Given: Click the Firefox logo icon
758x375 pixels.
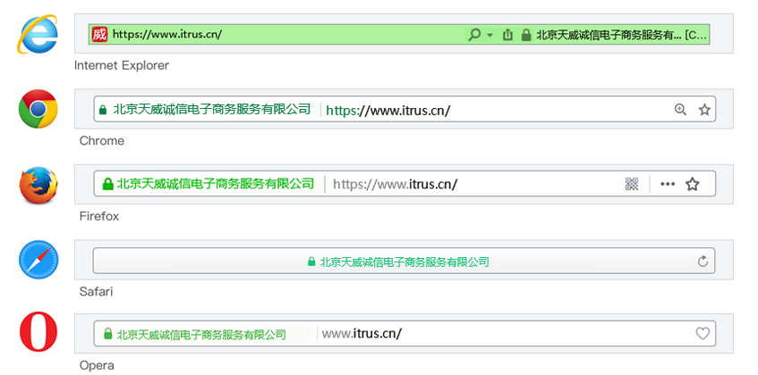Looking at the screenshot, I should 38,185.
